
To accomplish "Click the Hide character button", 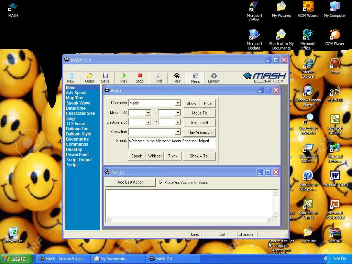I will point(208,103).
